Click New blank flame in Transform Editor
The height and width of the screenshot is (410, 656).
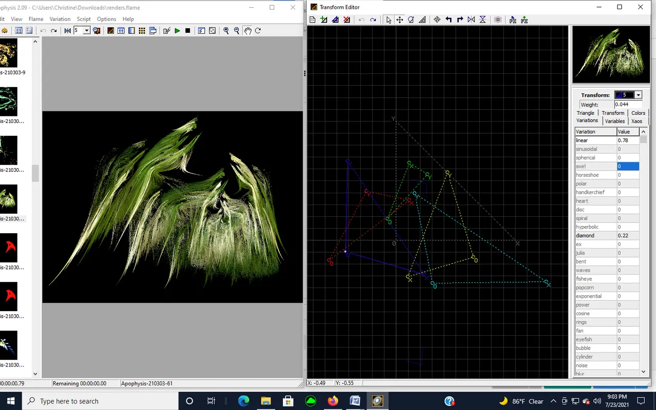(313, 20)
